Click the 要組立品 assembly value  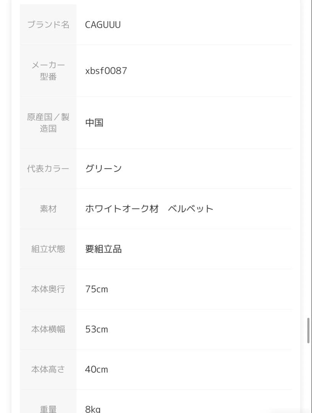[103, 249]
